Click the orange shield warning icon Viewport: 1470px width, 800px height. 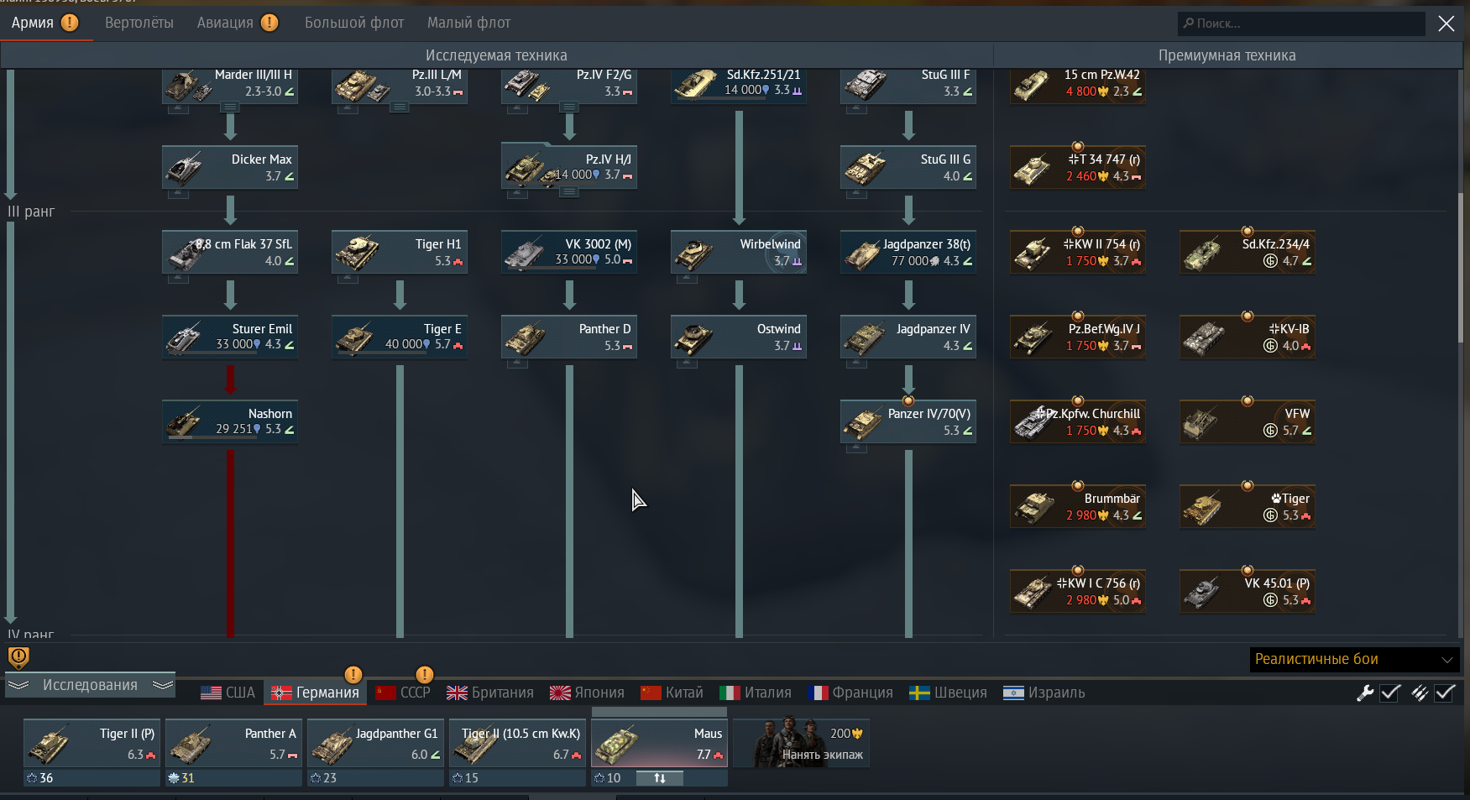click(18, 657)
